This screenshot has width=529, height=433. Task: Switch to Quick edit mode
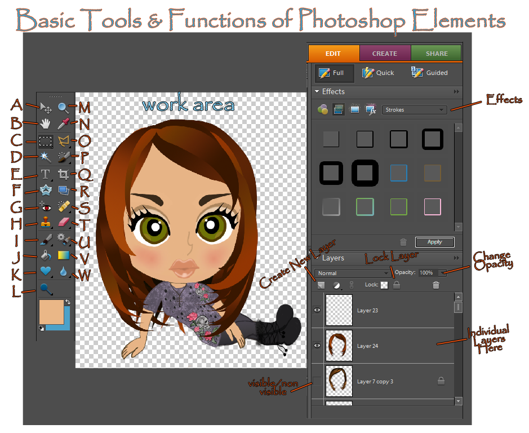pos(378,73)
